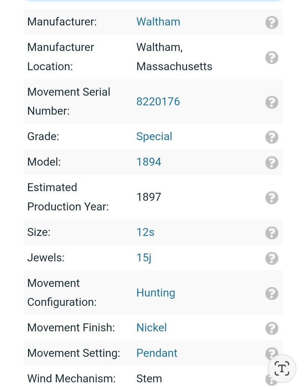Click the 12s size link
Screen dimensions: 306x390
pos(145,232)
